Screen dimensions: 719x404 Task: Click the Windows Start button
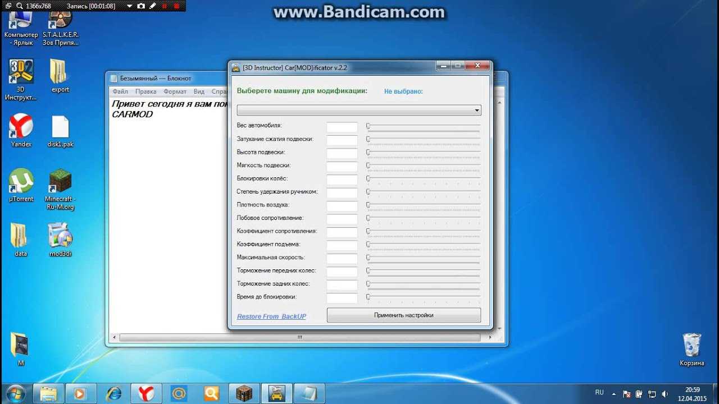pyautogui.click(x=15, y=393)
